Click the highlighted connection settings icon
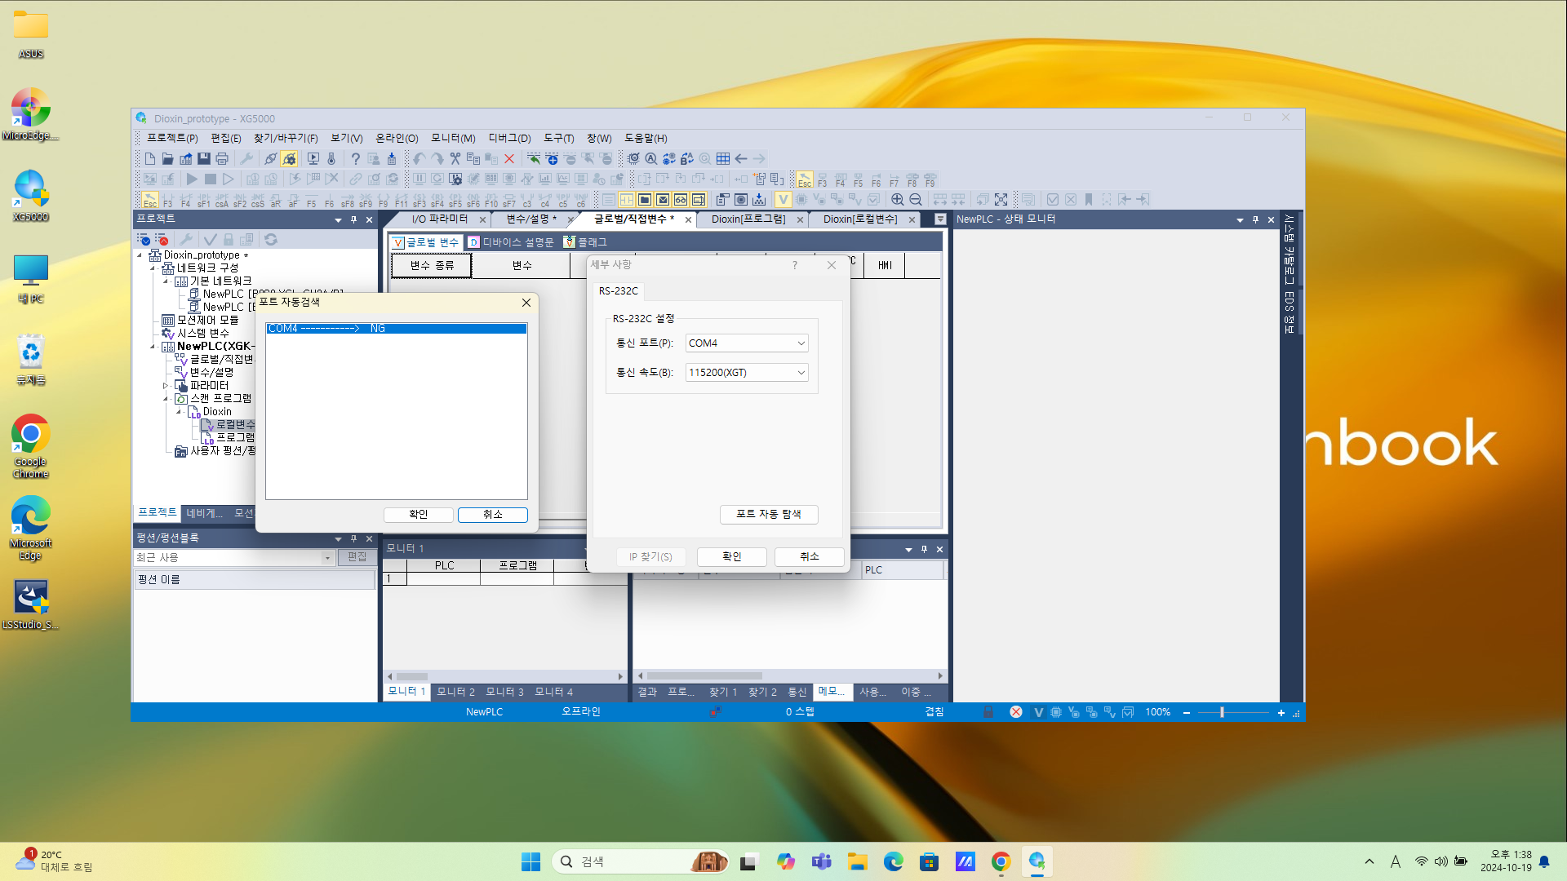The width and height of the screenshot is (1567, 881). click(289, 159)
